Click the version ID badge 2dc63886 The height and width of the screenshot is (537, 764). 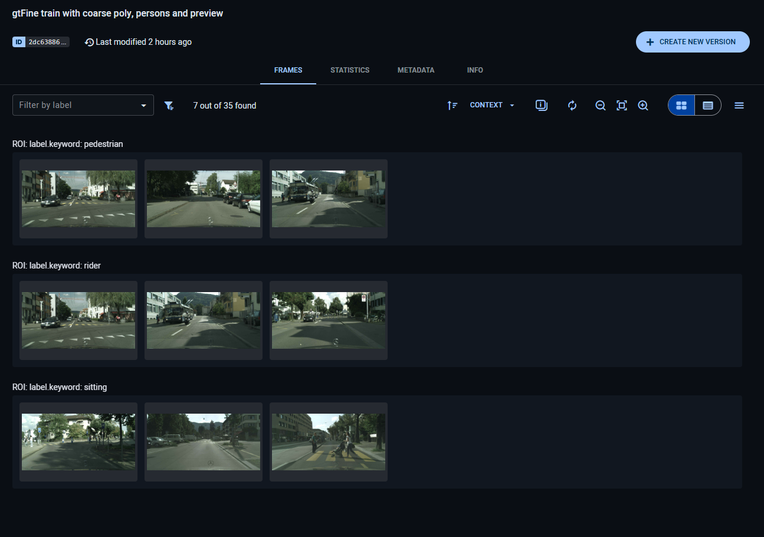[x=41, y=42]
